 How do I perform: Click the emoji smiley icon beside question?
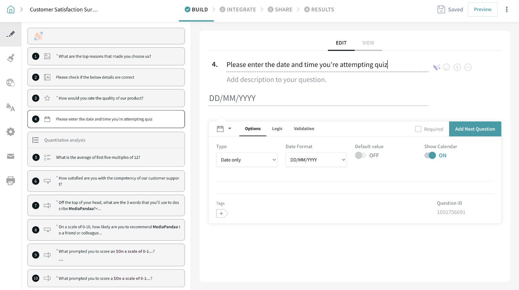pyautogui.click(x=446, y=67)
